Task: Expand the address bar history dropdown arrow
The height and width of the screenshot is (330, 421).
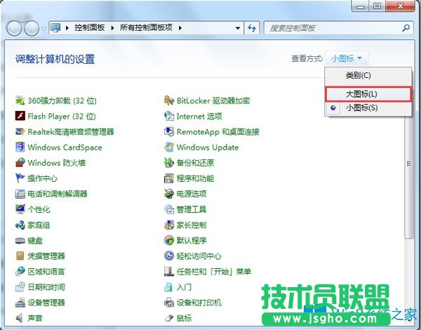Action: click(x=238, y=28)
